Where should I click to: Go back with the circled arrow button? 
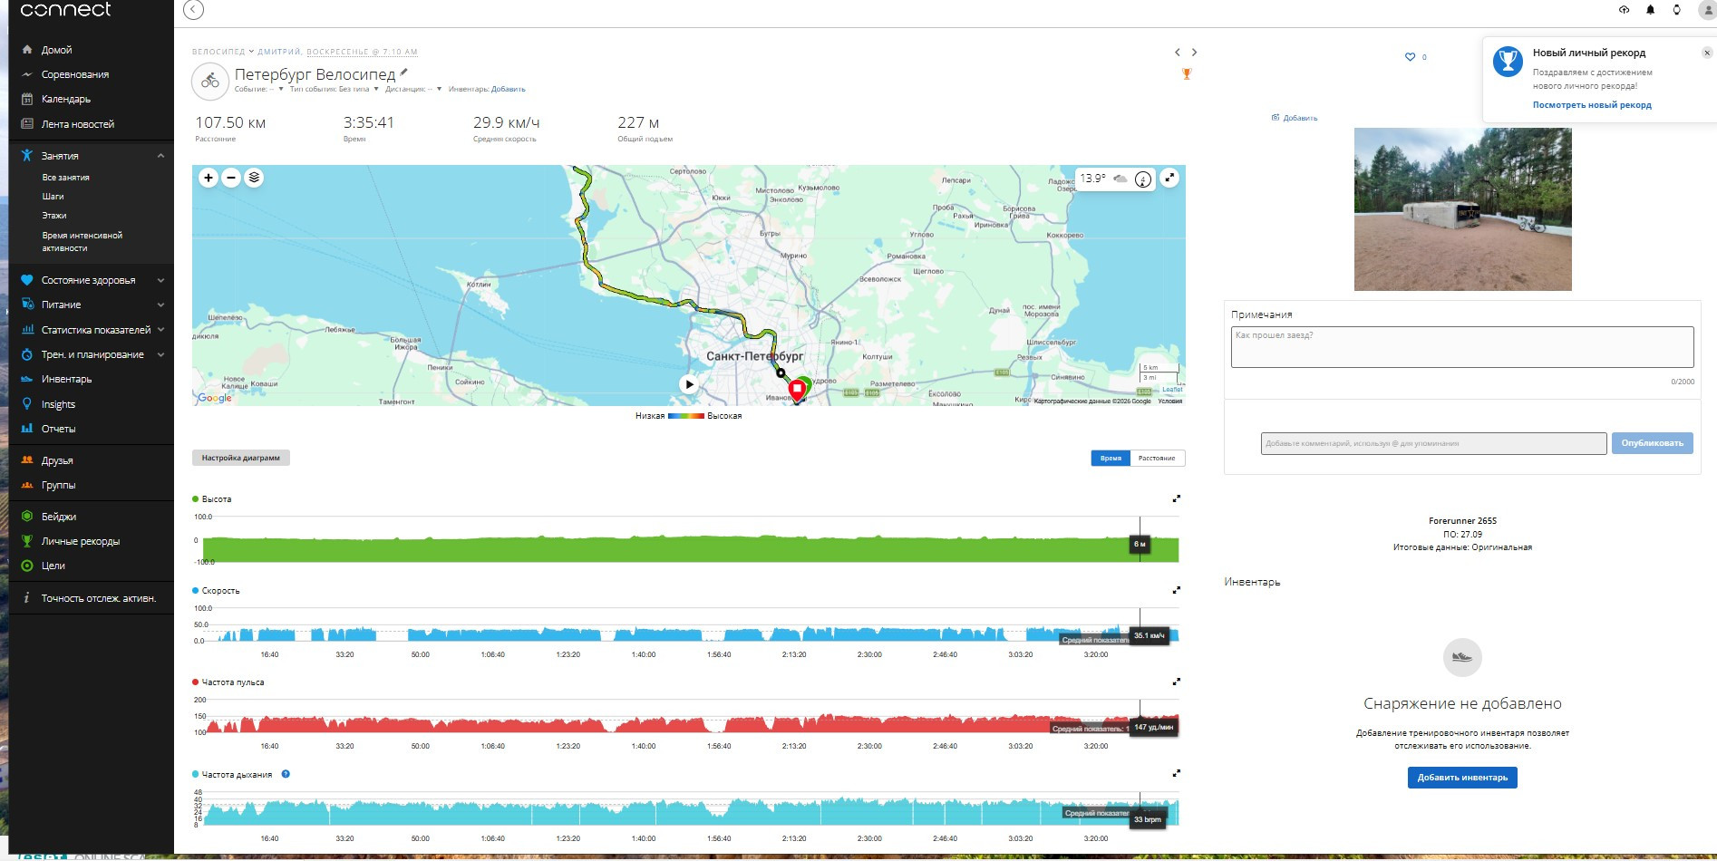193,10
